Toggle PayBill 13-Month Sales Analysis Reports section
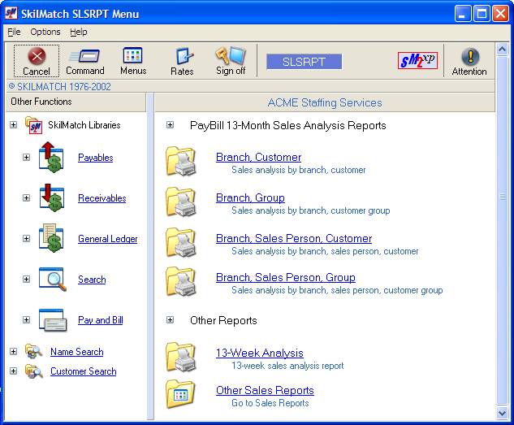514x425 pixels. [x=170, y=124]
